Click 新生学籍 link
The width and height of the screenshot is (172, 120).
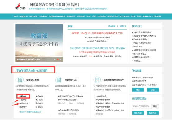click(x=23, y=100)
